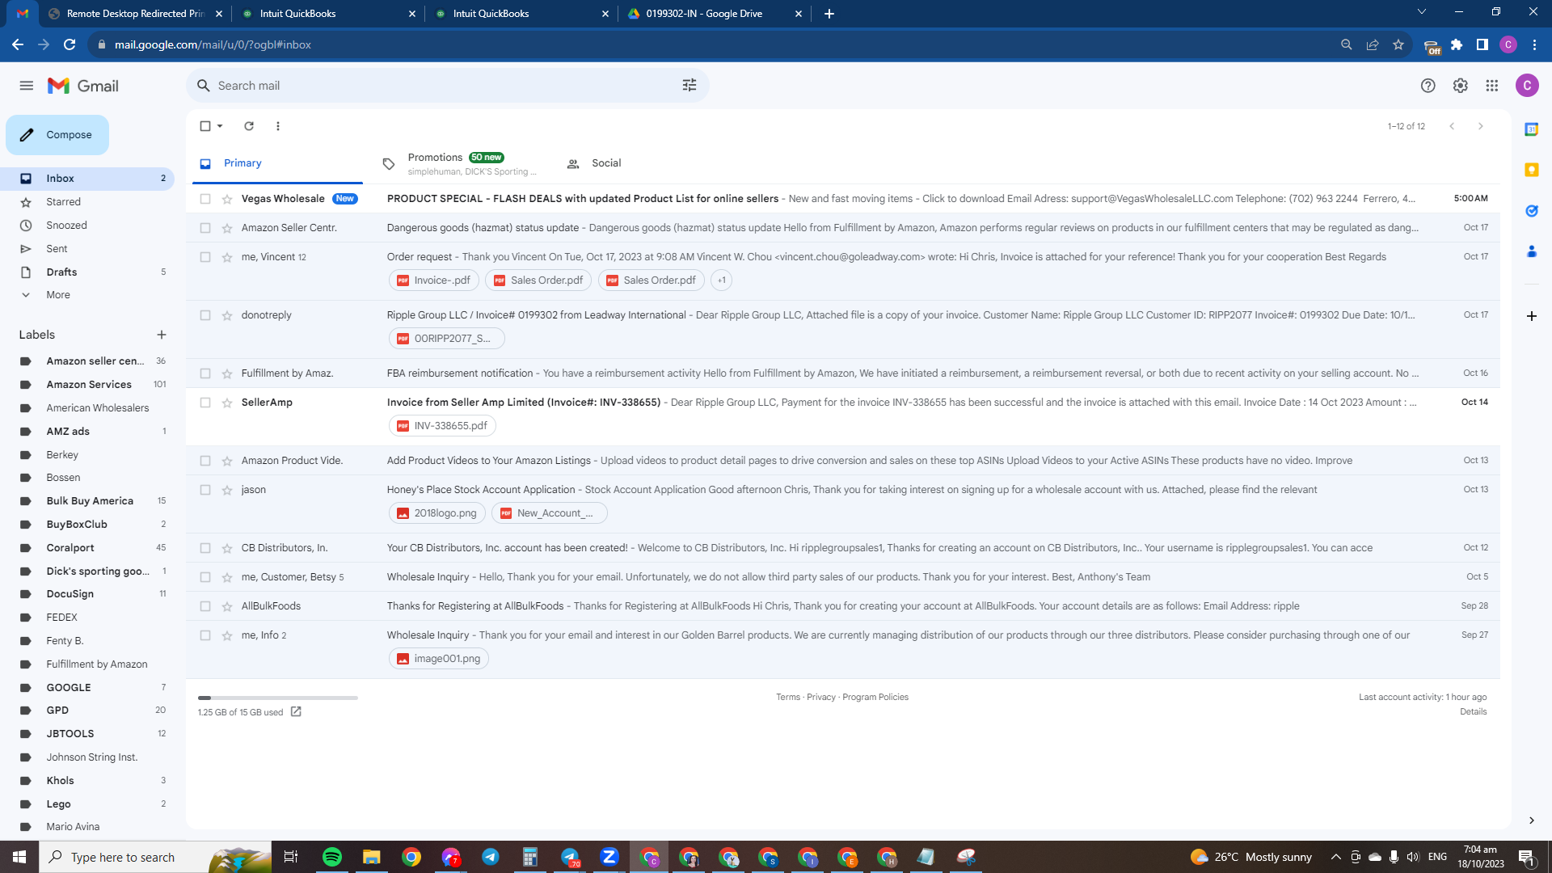Viewport: 1552px width, 873px height.
Task: Open the select dropdown arrow beside checkbox
Action: 220,126
